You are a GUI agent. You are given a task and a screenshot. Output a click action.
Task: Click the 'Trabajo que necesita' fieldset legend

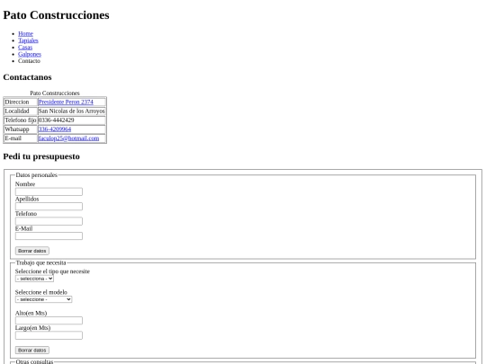[x=40, y=262]
